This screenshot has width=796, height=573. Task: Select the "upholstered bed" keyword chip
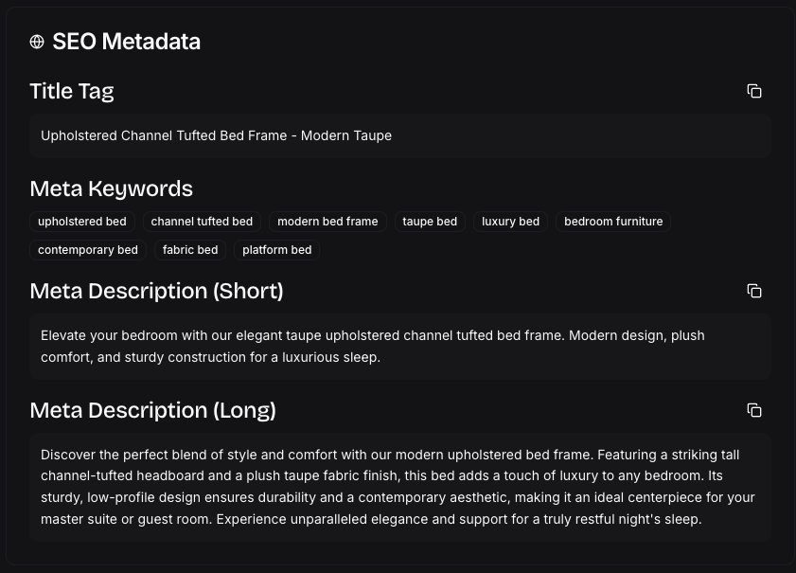click(81, 222)
